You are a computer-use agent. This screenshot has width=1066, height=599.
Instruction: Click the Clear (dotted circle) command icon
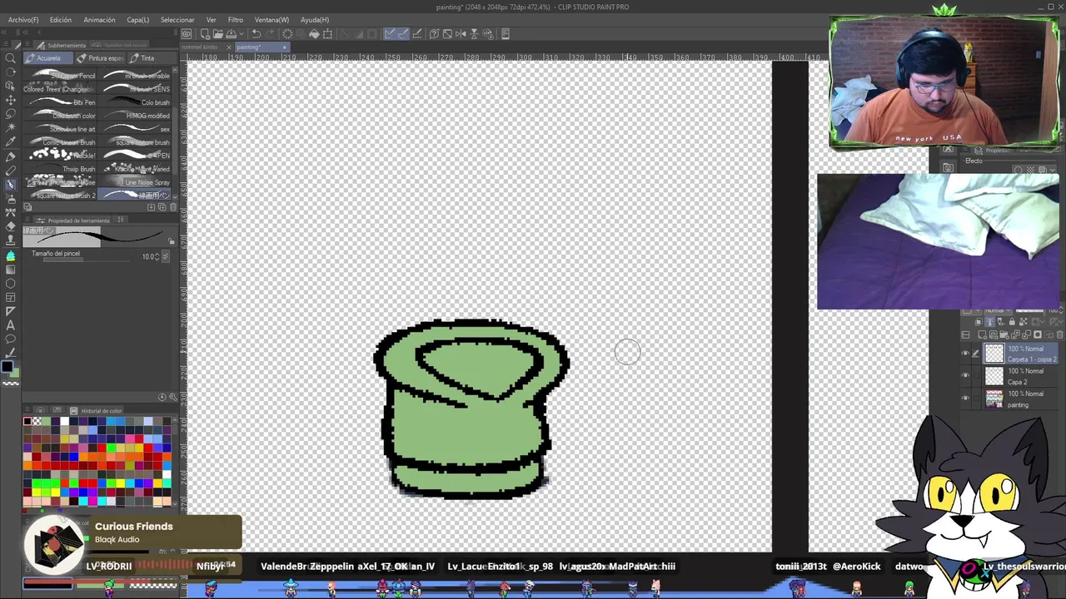pos(287,34)
